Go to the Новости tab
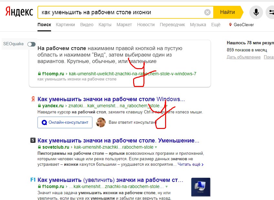 point(146,25)
